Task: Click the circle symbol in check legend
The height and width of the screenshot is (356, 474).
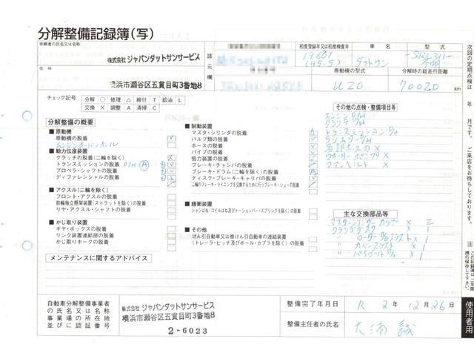Action: 101,98
